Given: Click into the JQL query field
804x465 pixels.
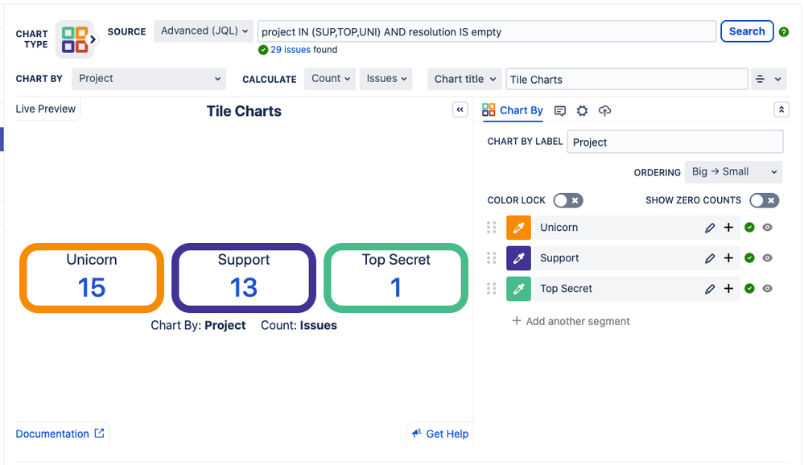Looking at the screenshot, I should (x=487, y=32).
